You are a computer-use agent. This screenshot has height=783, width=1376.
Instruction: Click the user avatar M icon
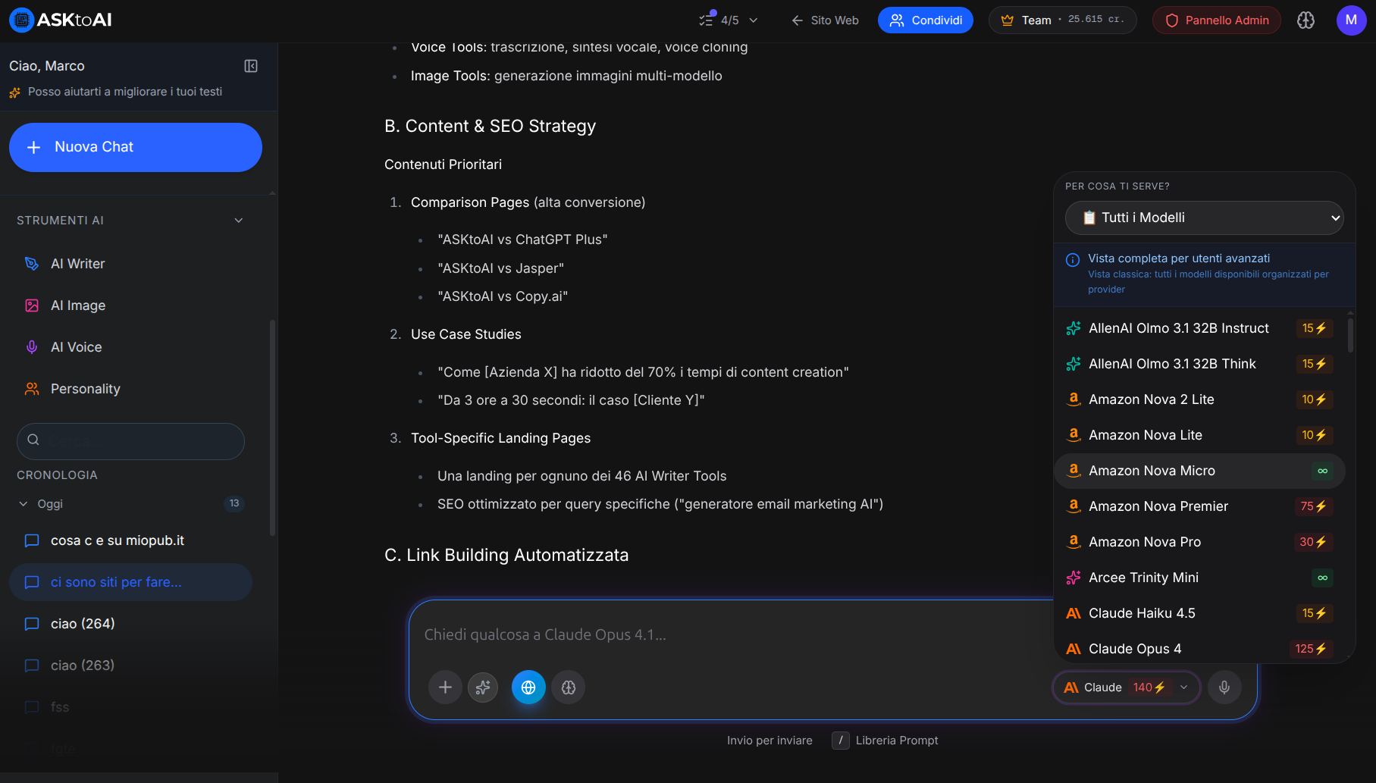(1350, 20)
